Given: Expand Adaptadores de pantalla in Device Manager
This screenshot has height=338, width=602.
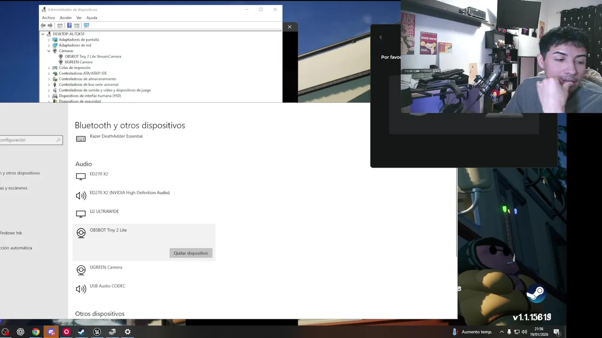Looking at the screenshot, I should click(x=48, y=39).
